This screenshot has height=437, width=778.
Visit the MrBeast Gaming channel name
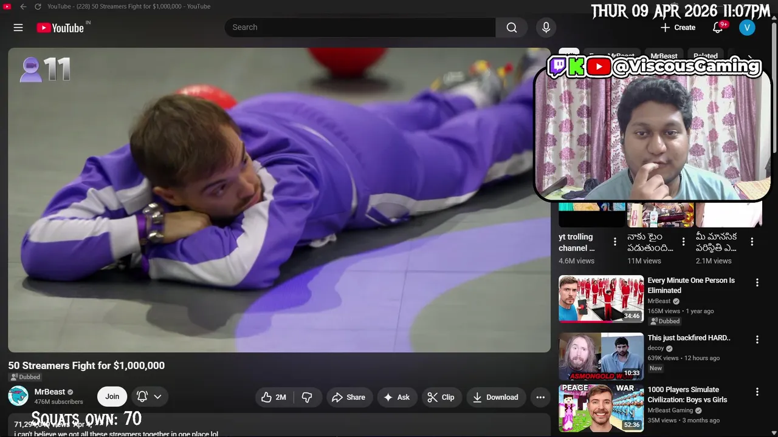pos(670,411)
